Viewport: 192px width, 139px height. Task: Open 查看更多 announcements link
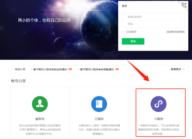tap(176, 69)
